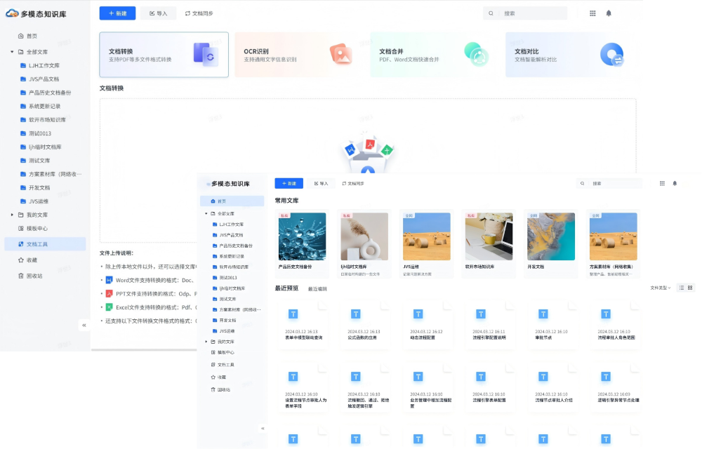
Task: Collapse 全部文库 tree arrow in back window
Action: pos(12,52)
